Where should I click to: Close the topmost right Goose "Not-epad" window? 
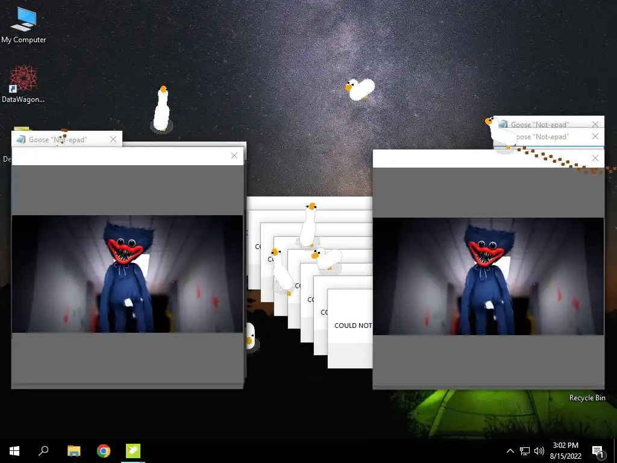pos(595,124)
